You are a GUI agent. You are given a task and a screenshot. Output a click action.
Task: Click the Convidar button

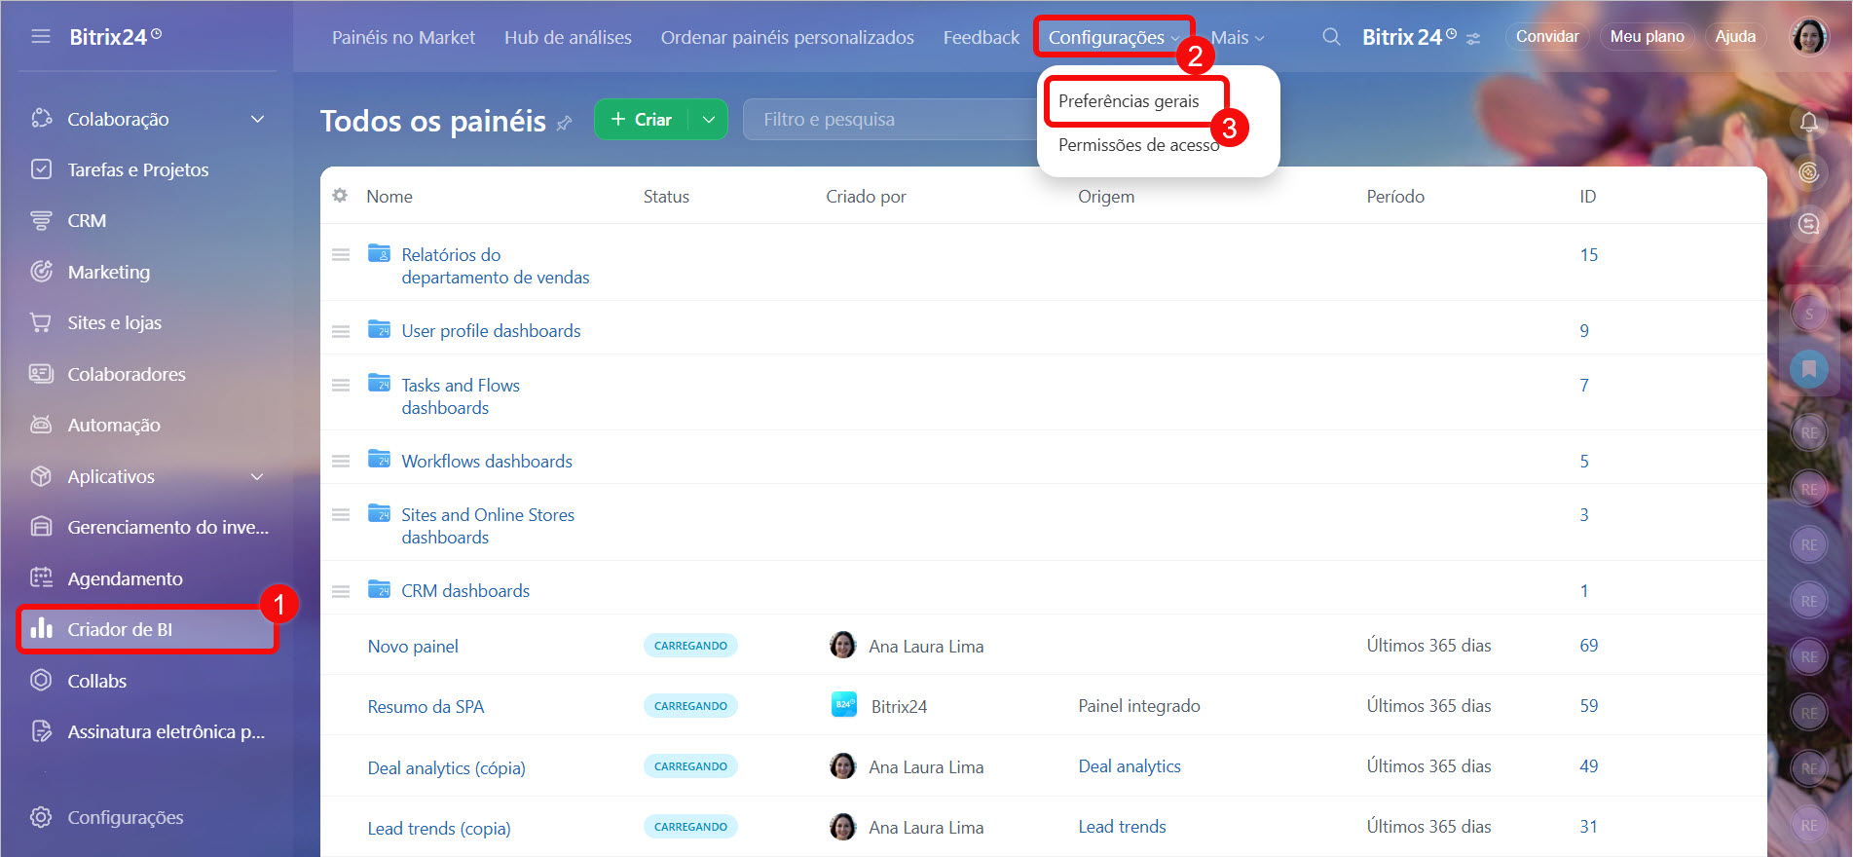(1546, 37)
